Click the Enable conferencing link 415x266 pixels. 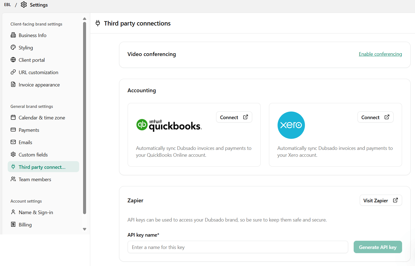380,54
